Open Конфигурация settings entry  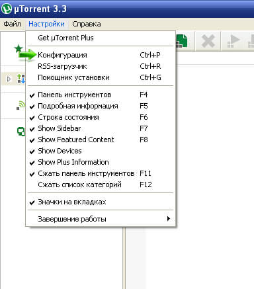pos(101,55)
